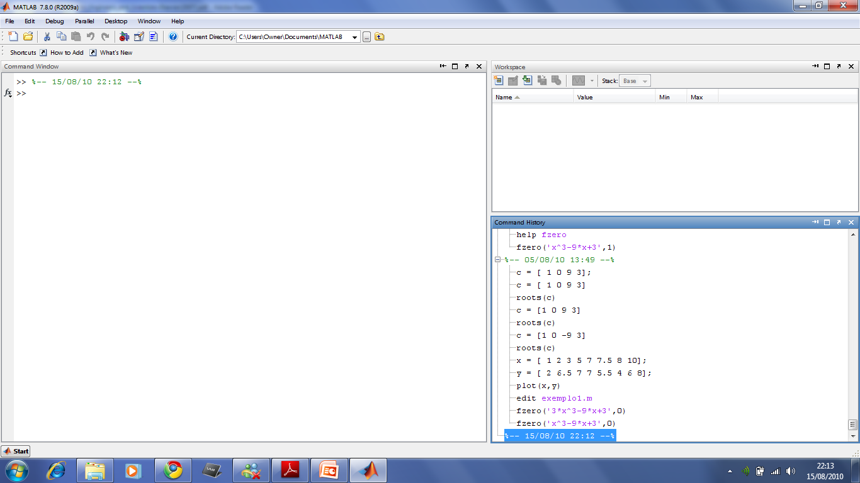Click Command History scrollbar down arrow

tap(853, 436)
